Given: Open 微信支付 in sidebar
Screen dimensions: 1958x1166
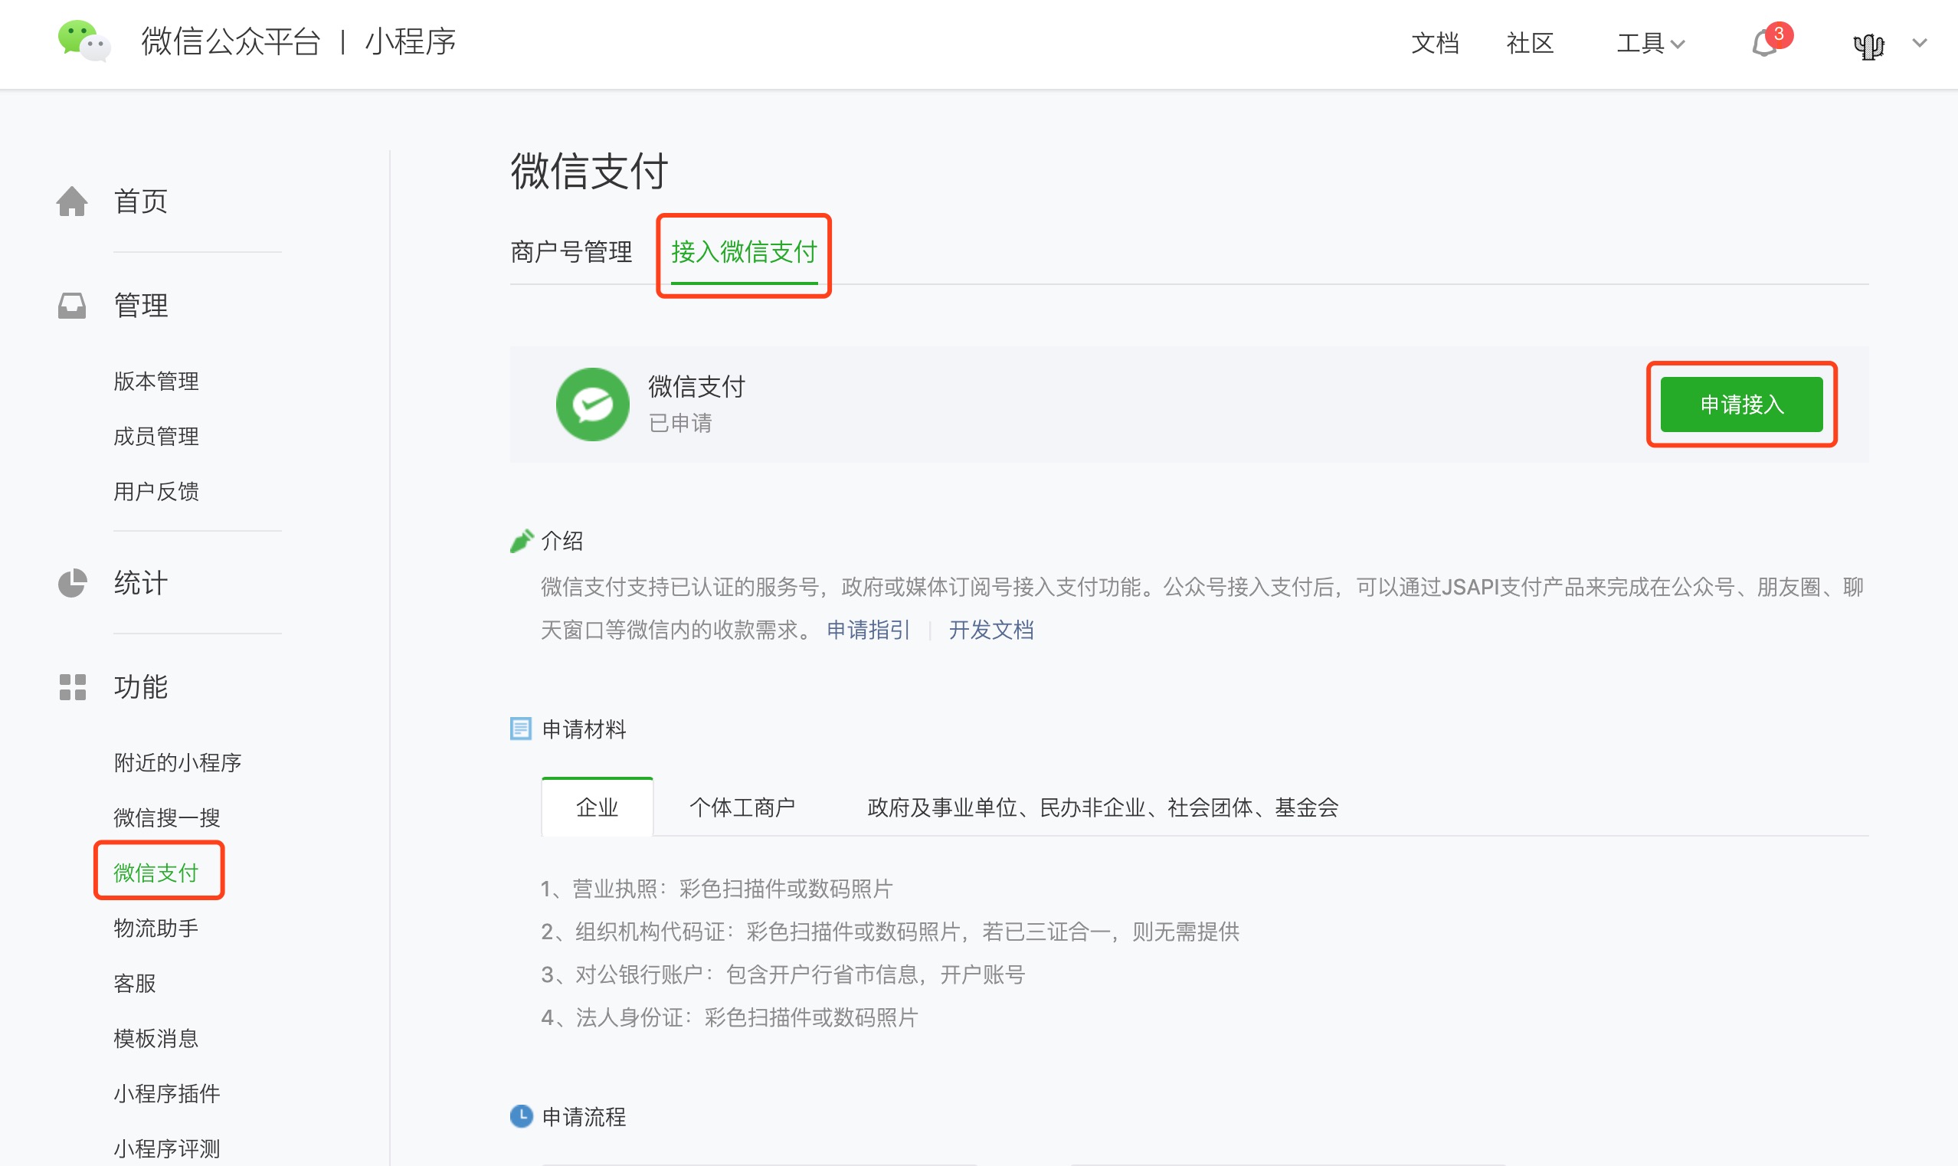Looking at the screenshot, I should (x=156, y=872).
